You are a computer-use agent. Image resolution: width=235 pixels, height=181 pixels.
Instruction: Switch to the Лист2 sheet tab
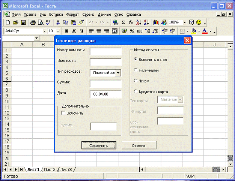(50, 169)
